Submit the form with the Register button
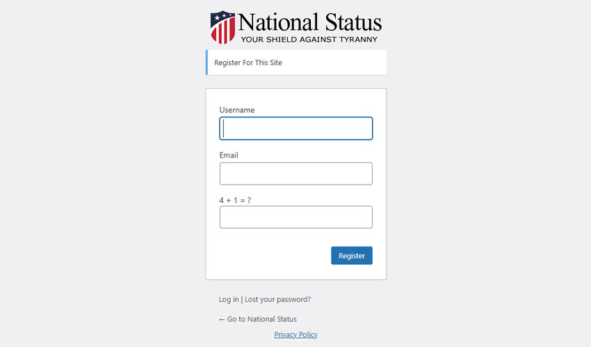This screenshot has height=347, width=591. 352,255
